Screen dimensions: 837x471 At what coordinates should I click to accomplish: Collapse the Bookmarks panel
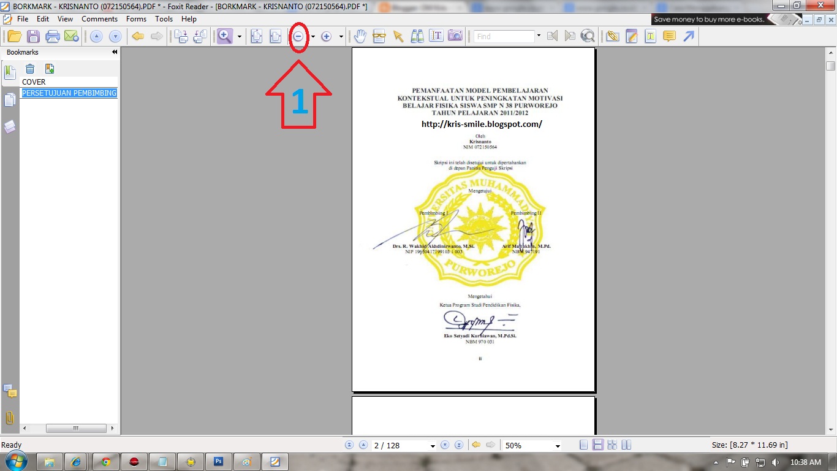(x=114, y=52)
